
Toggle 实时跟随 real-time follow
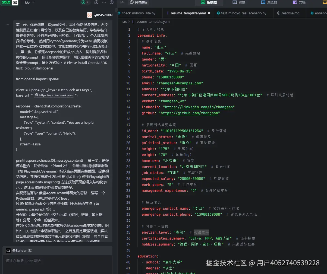(138, 2)
